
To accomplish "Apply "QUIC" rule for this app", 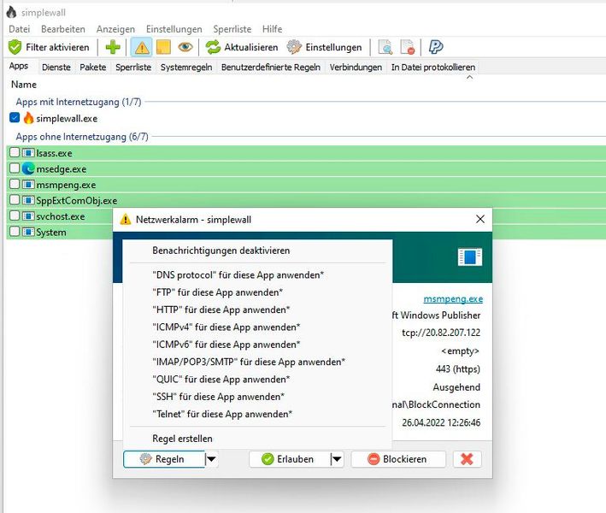I will point(257,380).
